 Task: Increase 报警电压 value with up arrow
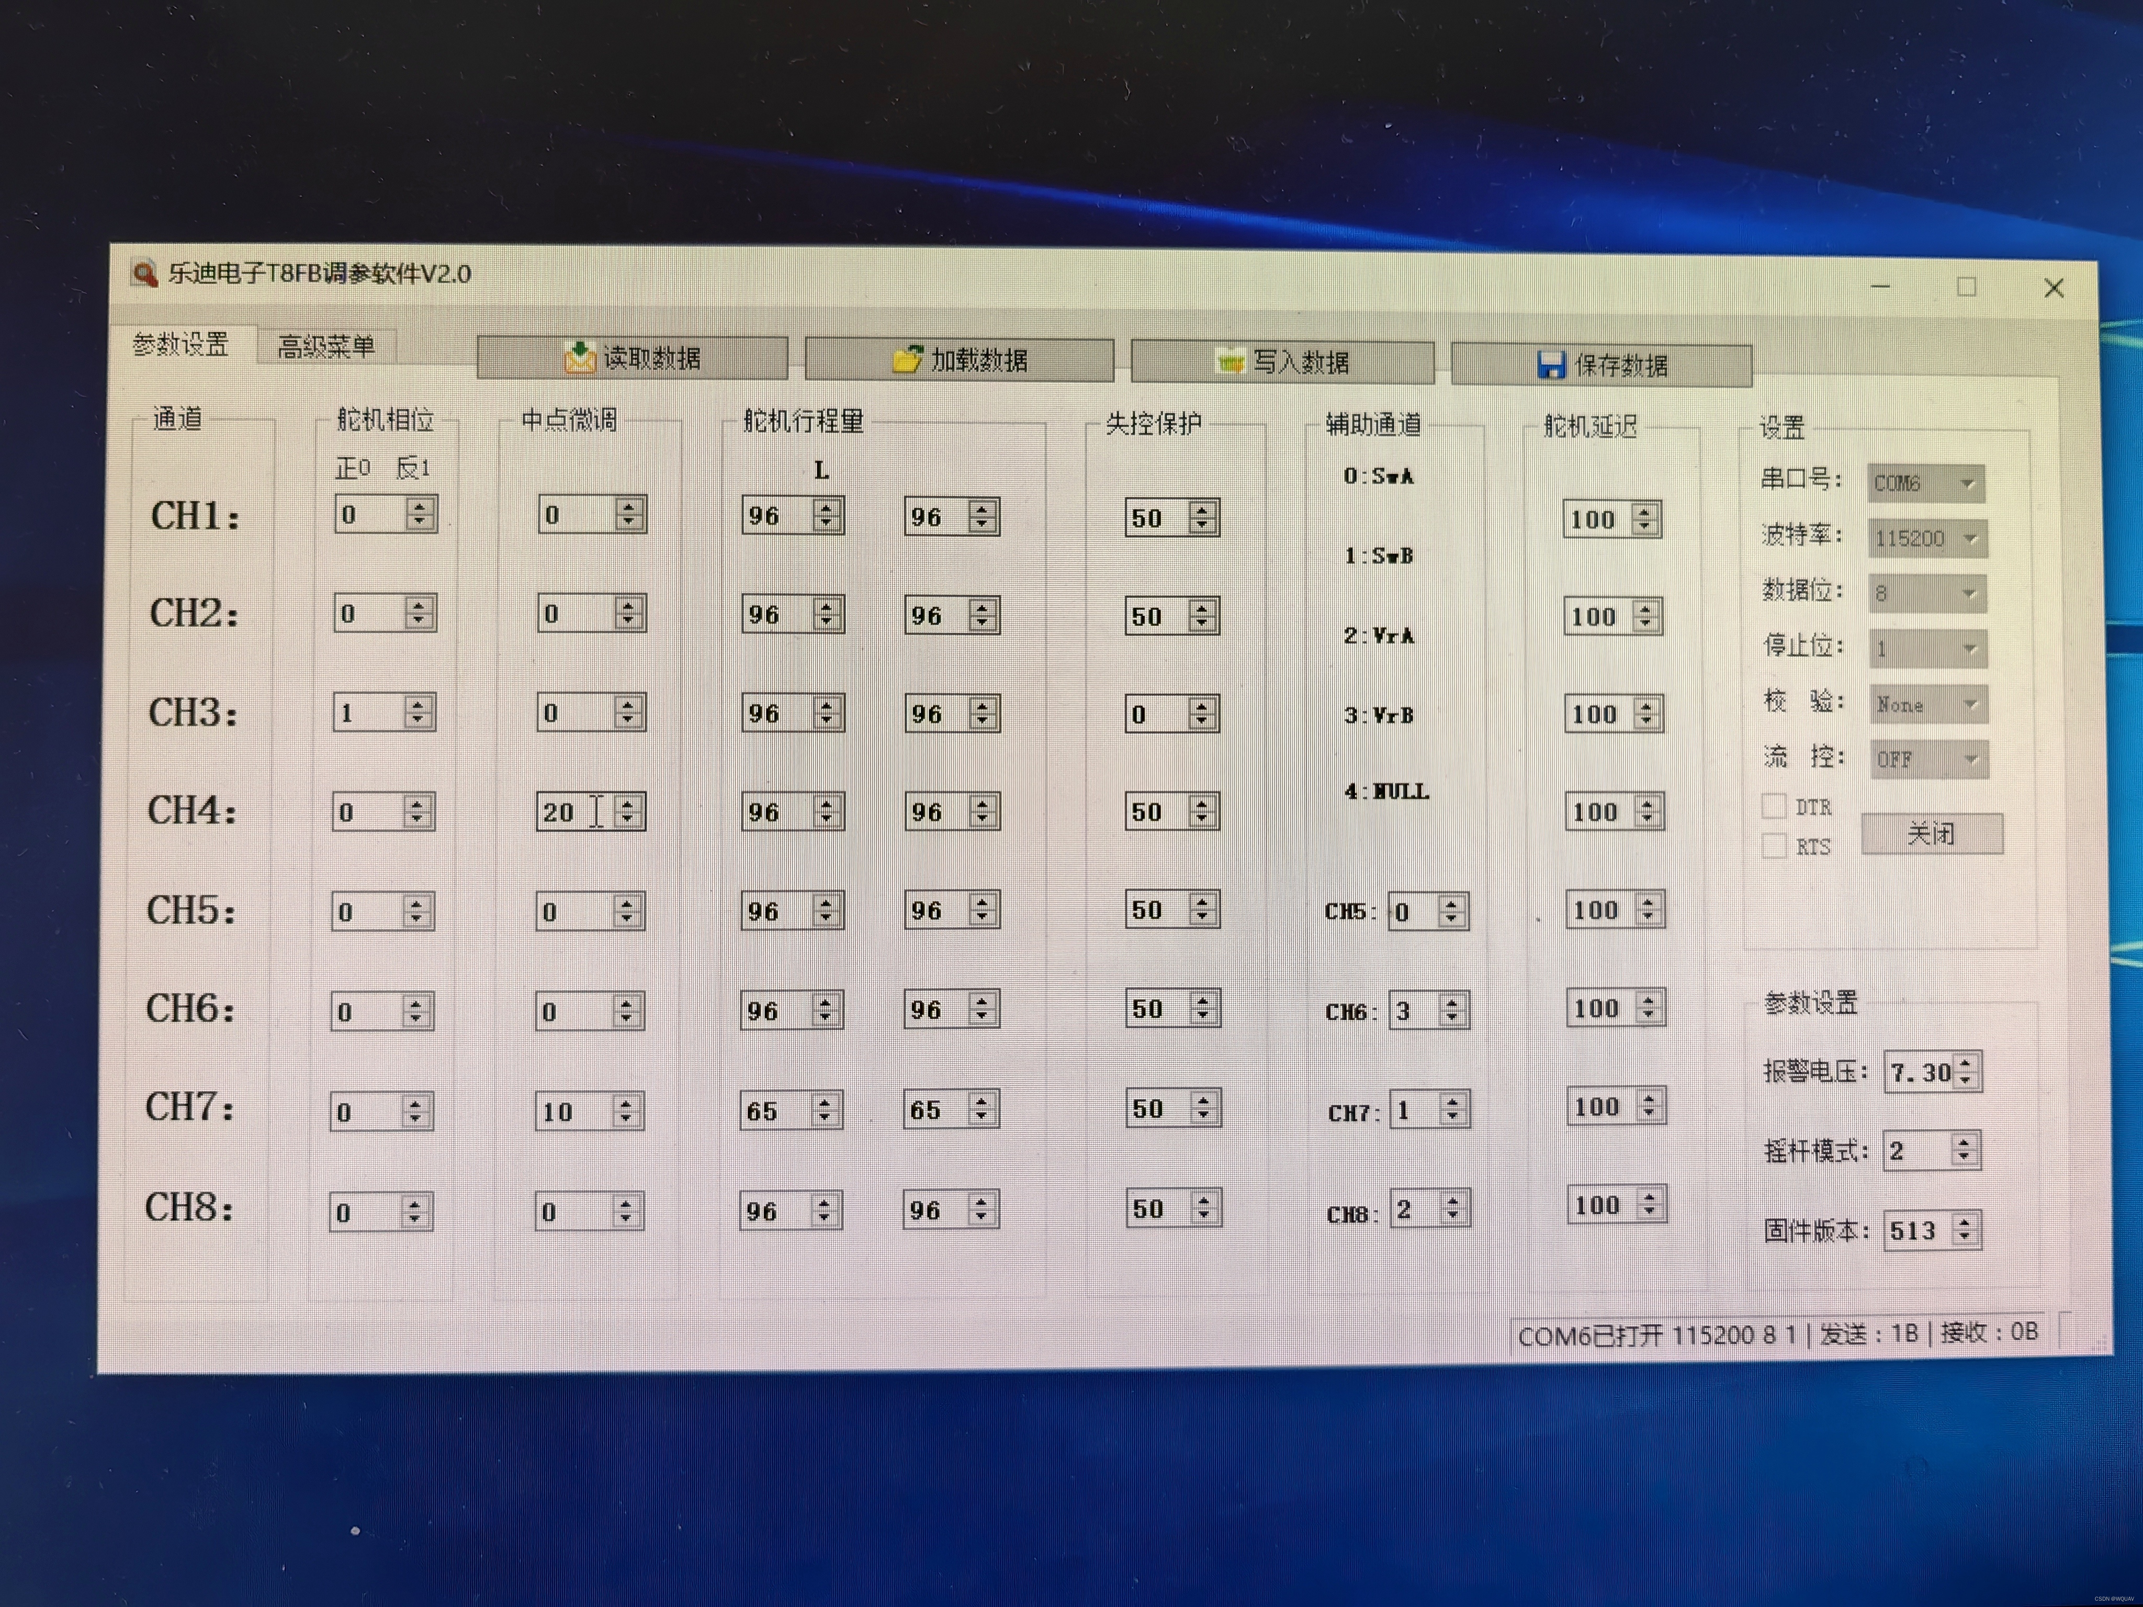(x=1966, y=1063)
